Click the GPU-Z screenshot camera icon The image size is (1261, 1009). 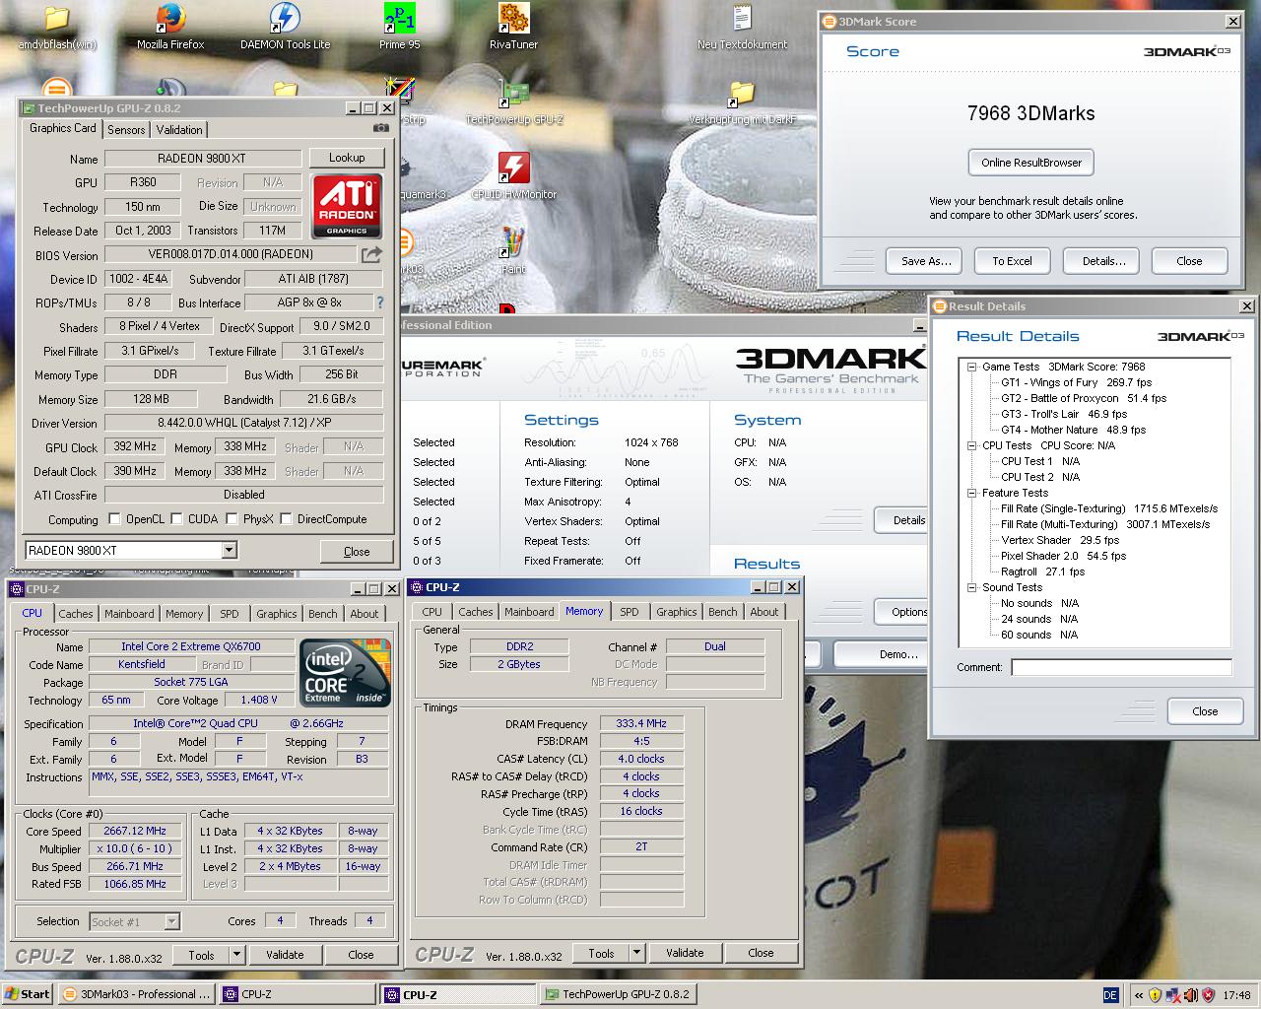point(381,128)
